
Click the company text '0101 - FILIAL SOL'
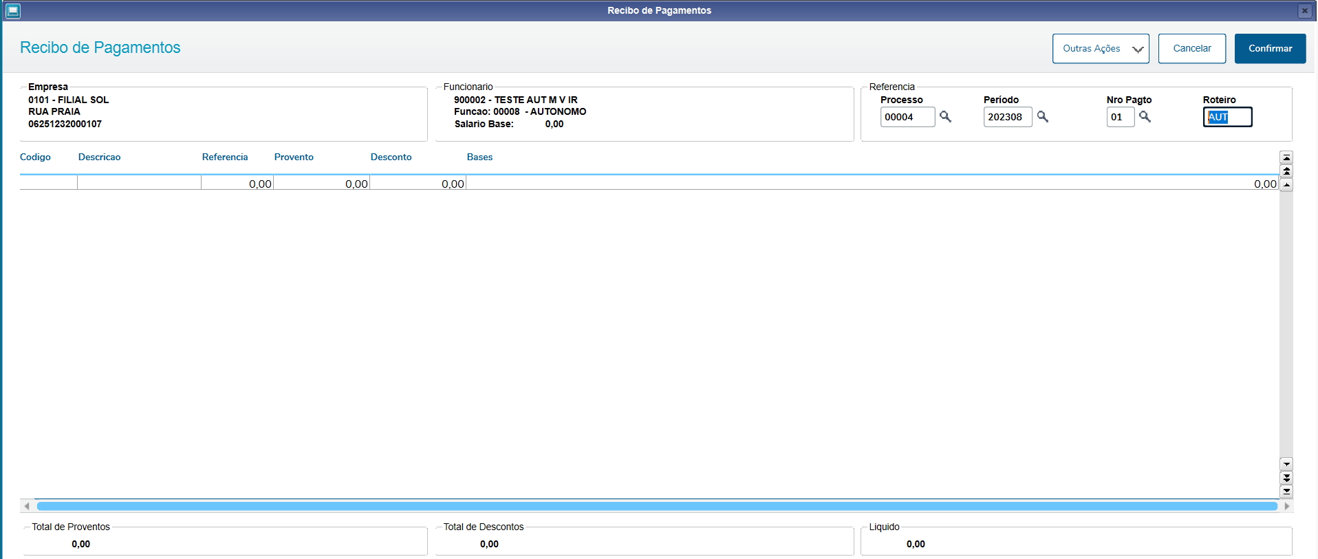68,100
